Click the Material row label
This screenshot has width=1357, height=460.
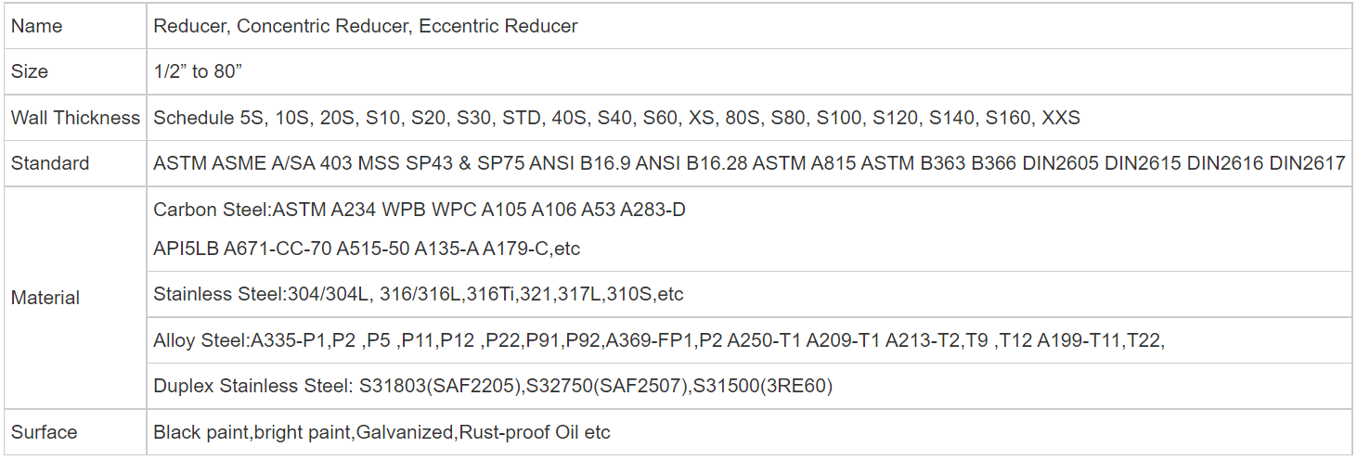45,298
